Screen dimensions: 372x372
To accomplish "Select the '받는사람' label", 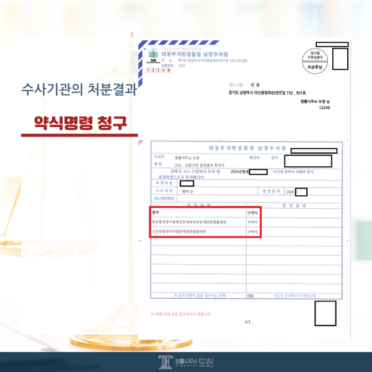I will [236, 85].
